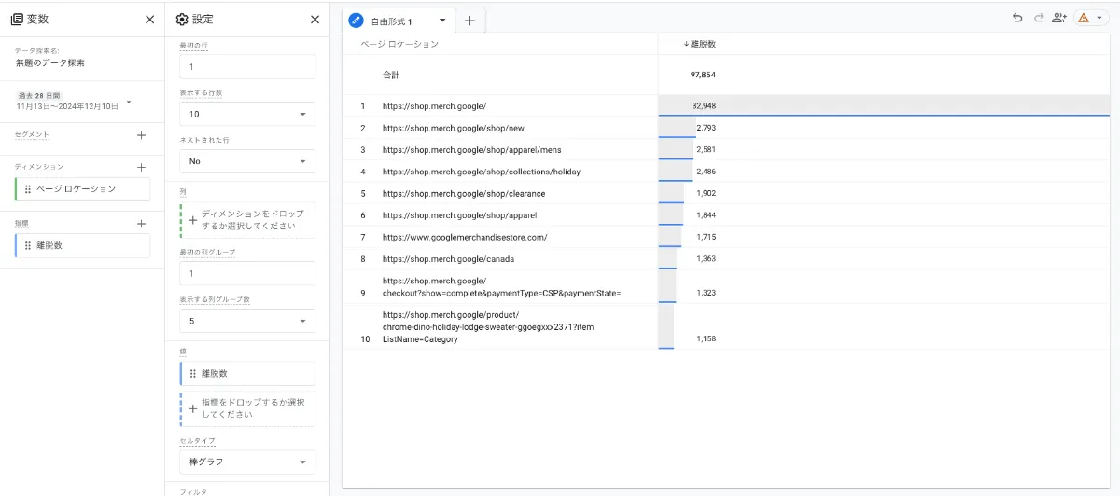Open the warning triangle data quality menu
The height and width of the screenshot is (496, 1120).
(1089, 18)
